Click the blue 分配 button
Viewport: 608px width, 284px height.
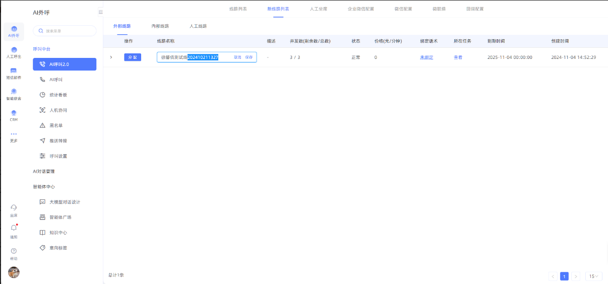133,57
